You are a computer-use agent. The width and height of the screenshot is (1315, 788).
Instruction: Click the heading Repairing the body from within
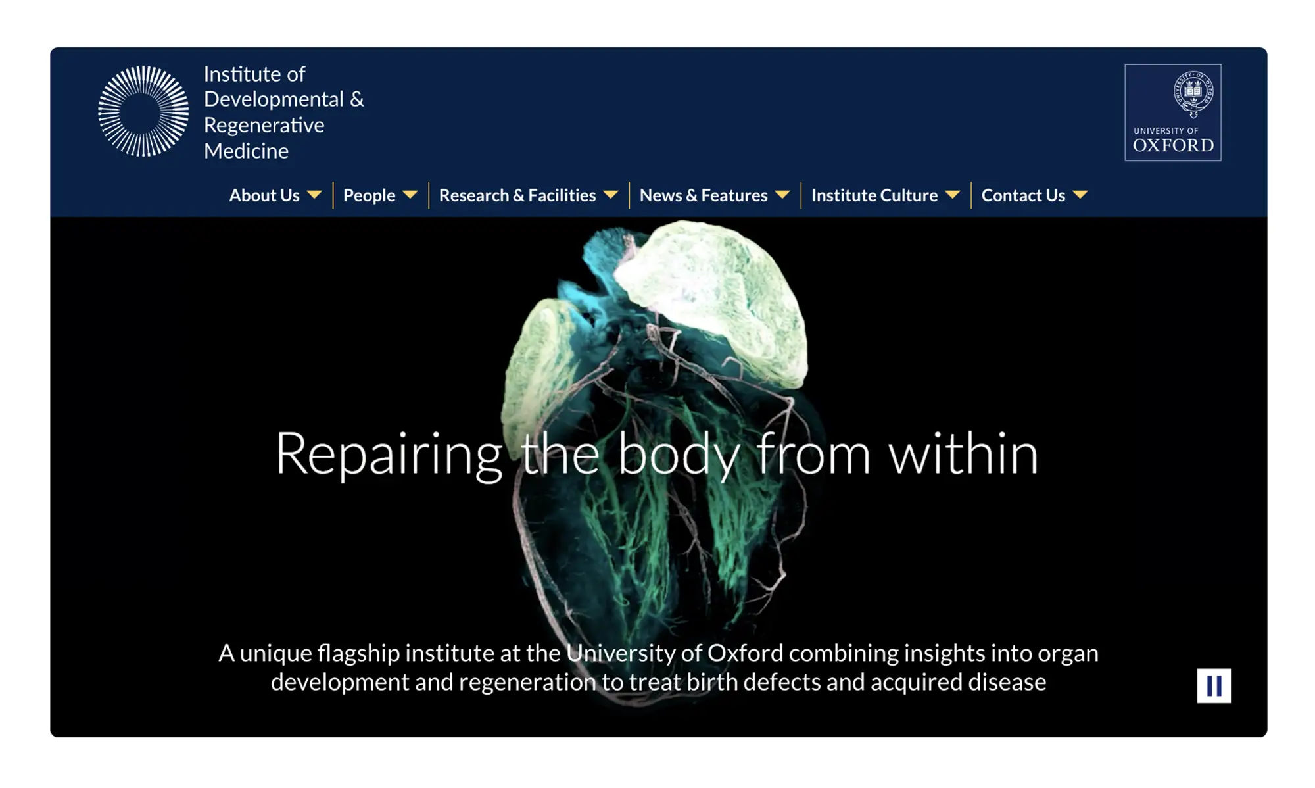click(657, 454)
